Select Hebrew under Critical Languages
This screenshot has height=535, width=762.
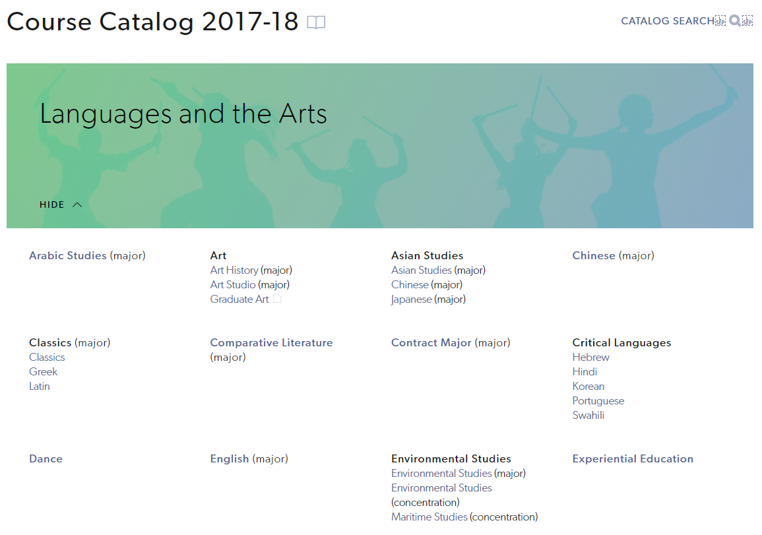click(590, 357)
